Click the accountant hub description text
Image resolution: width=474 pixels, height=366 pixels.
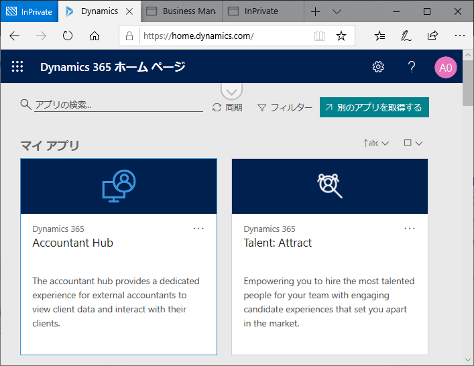(116, 302)
